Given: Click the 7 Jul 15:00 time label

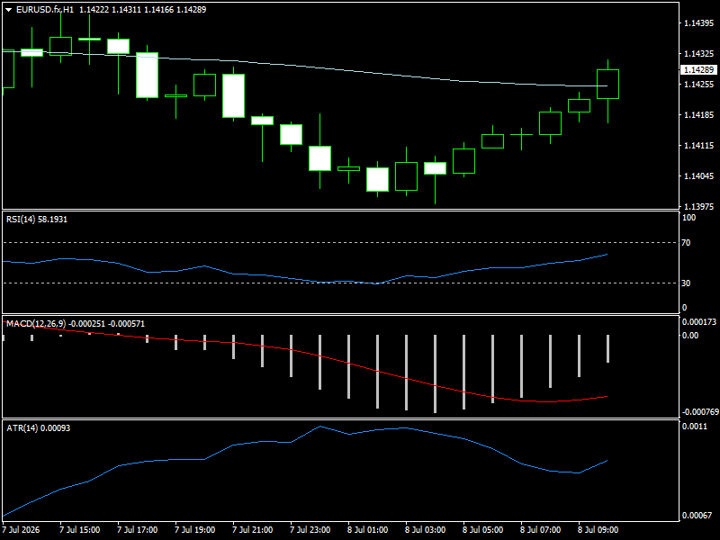Looking at the screenshot, I should click(x=80, y=530).
